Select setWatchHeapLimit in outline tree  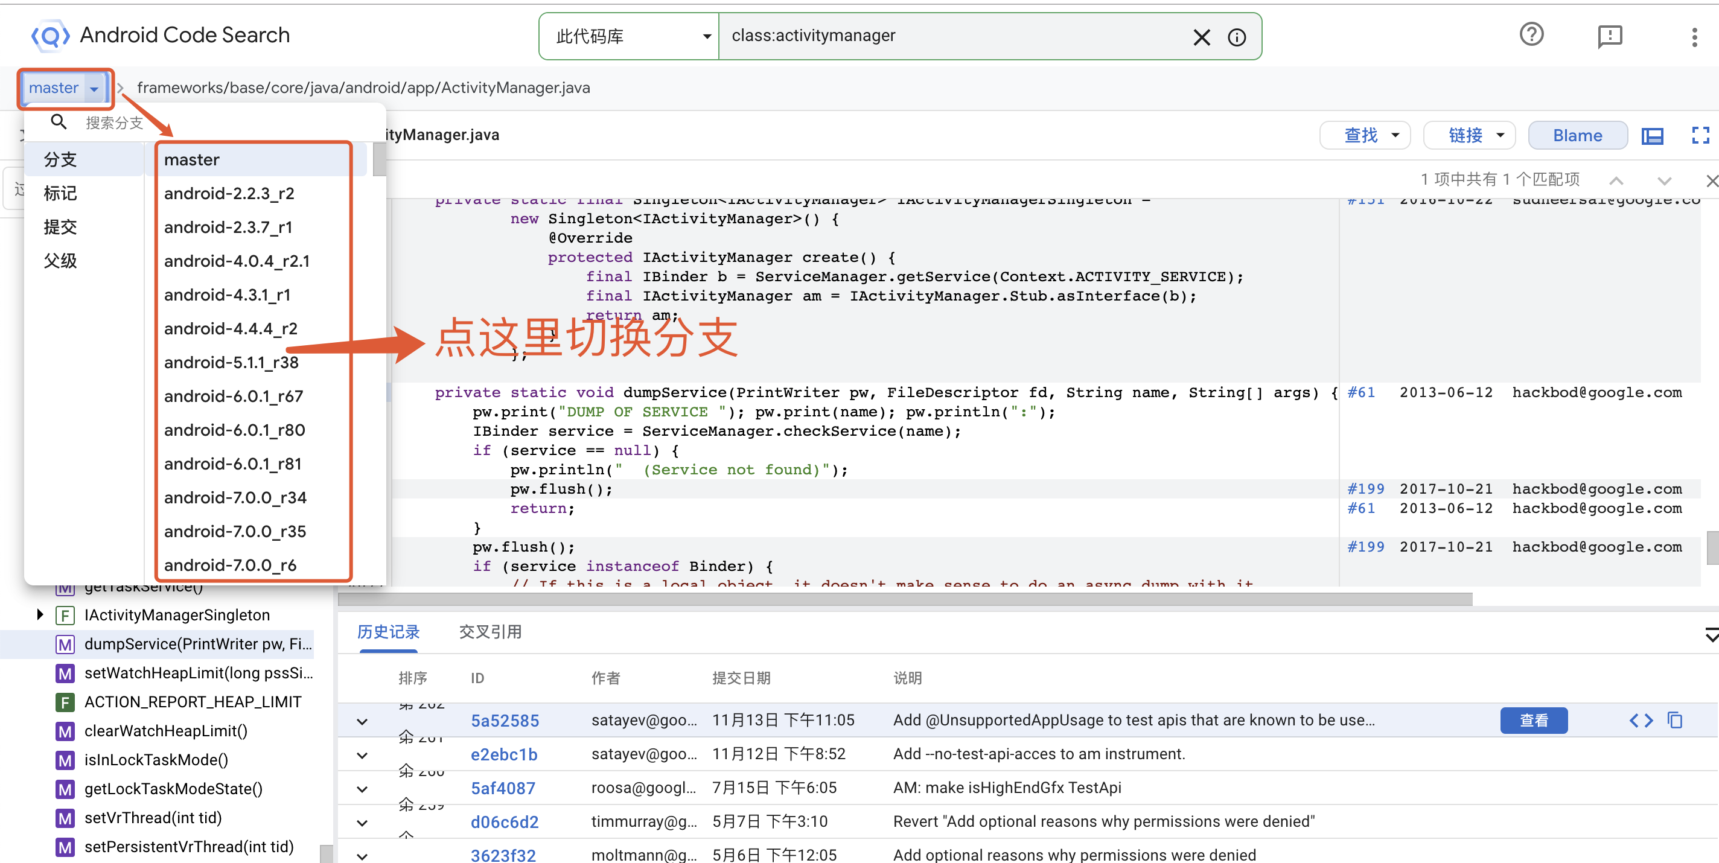click(198, 673)
